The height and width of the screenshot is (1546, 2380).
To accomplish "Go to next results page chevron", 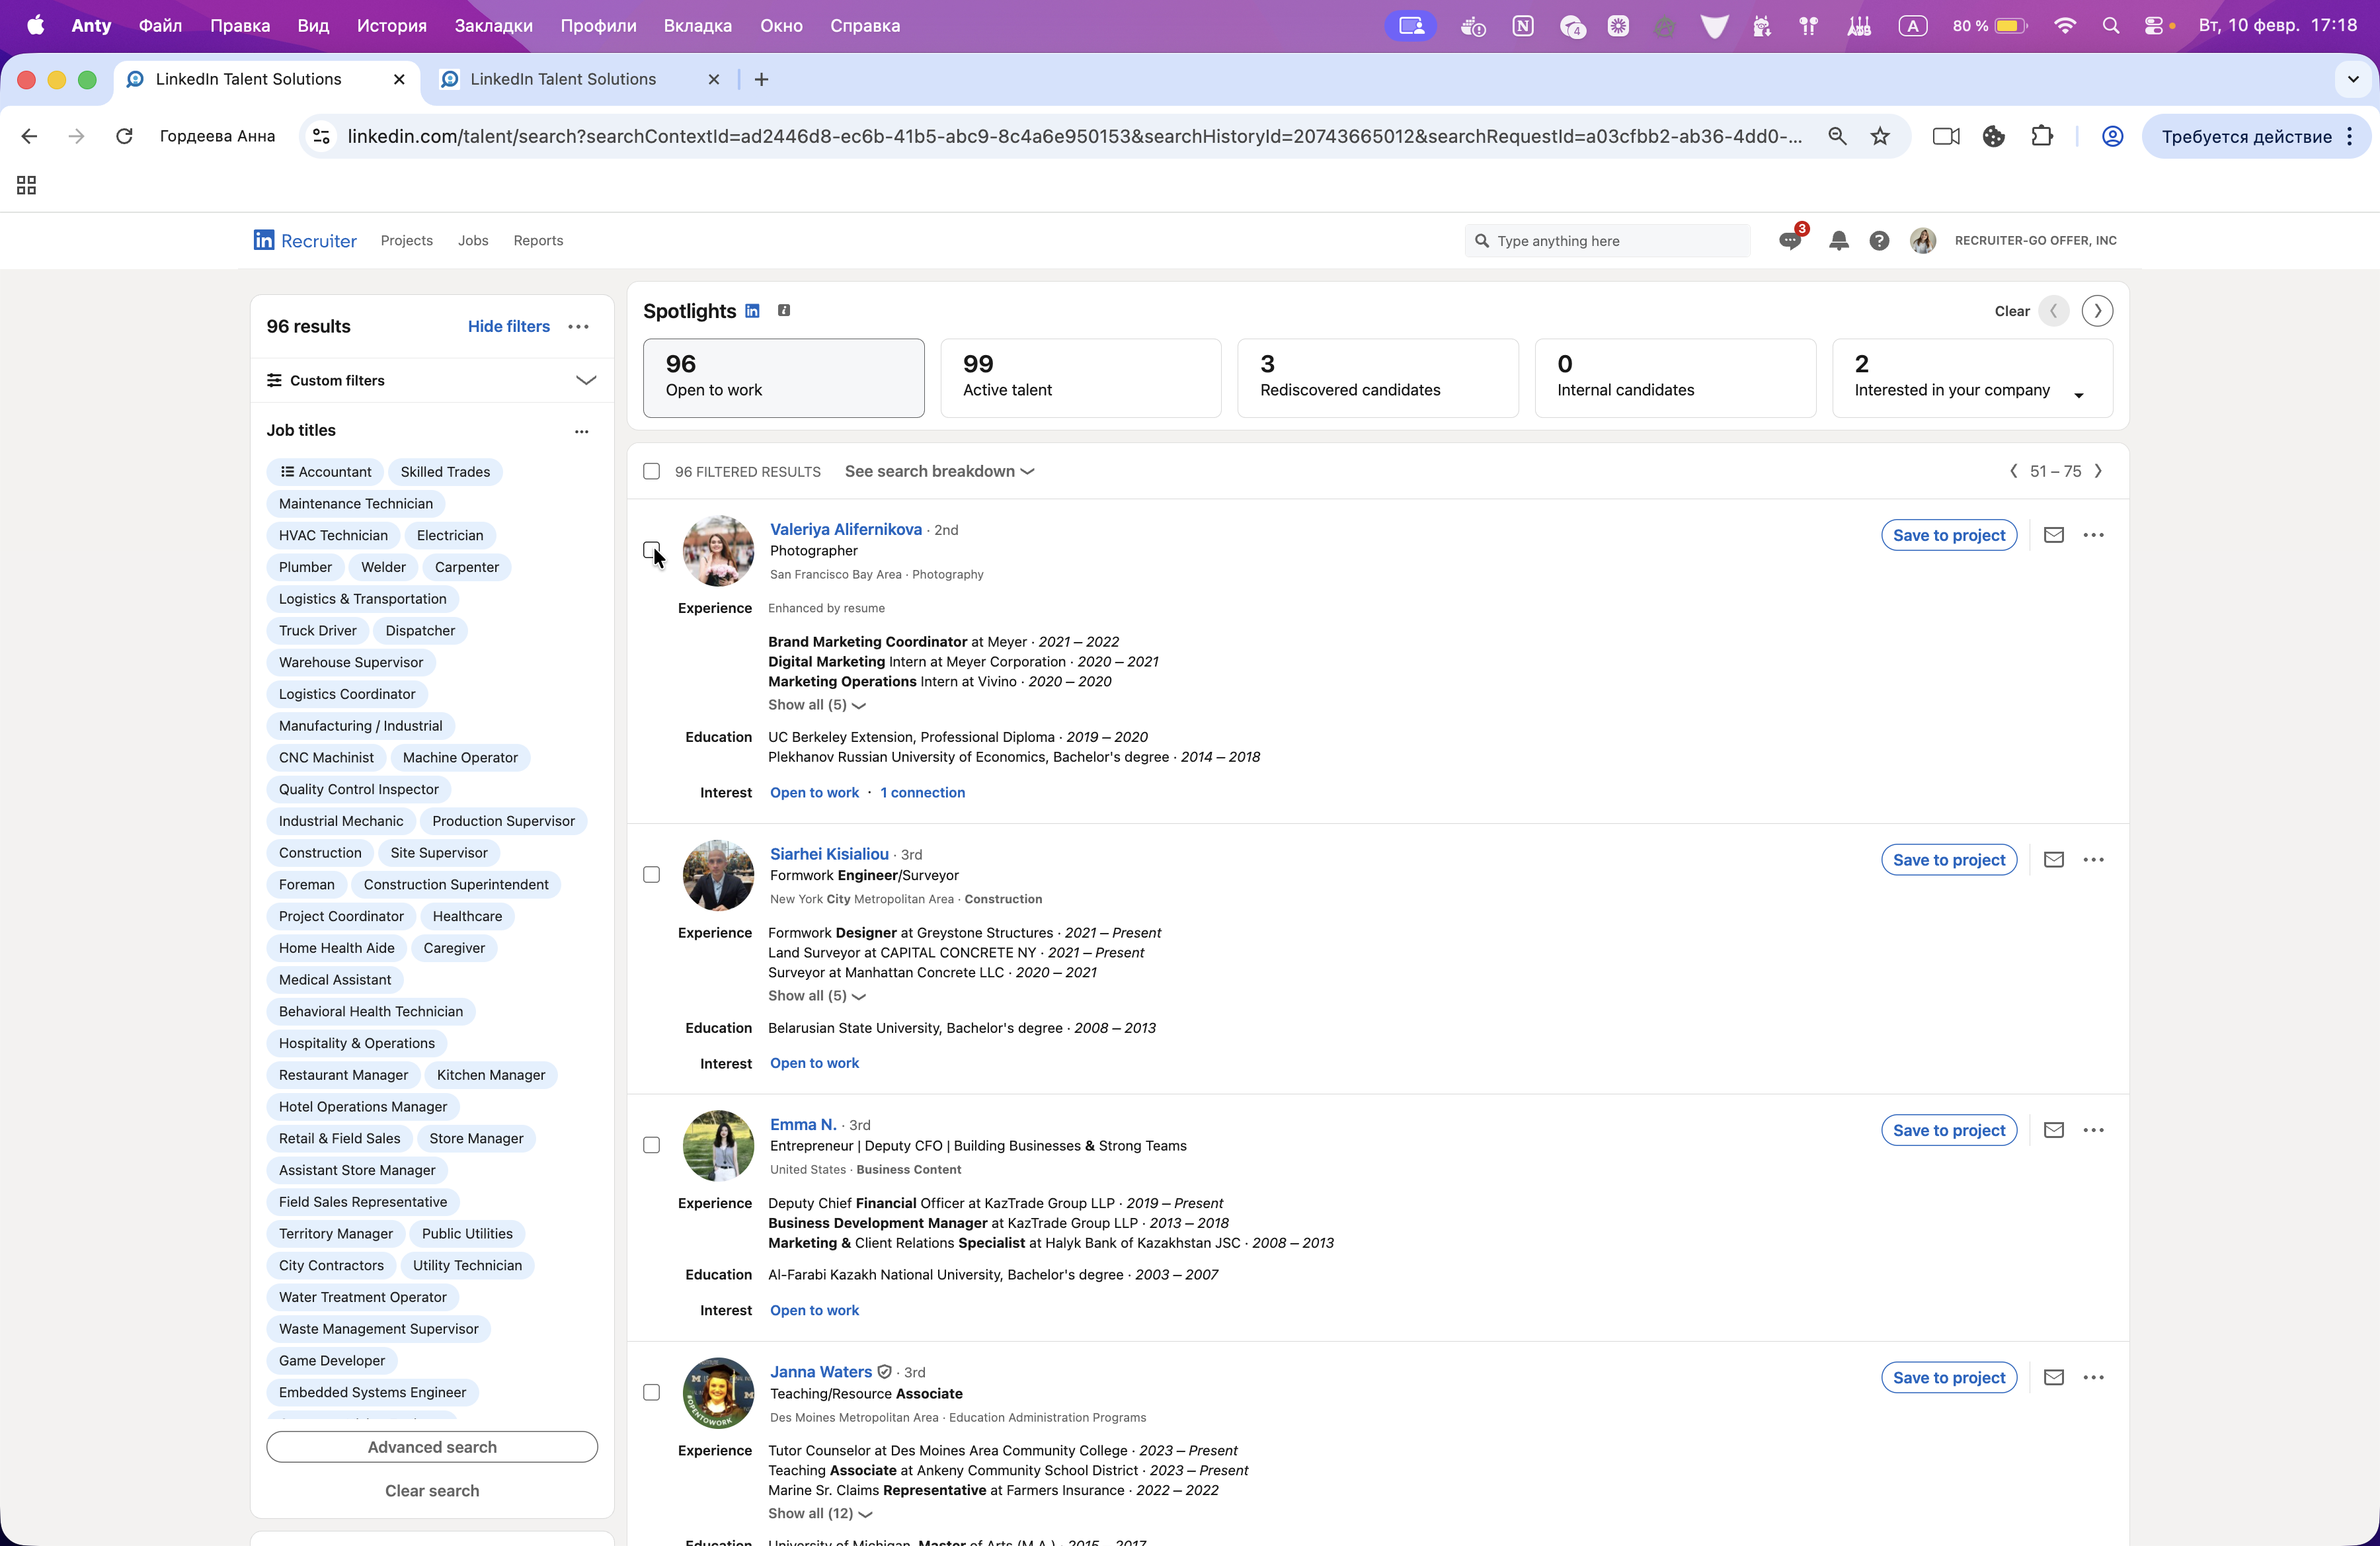I will (2099, 471).
